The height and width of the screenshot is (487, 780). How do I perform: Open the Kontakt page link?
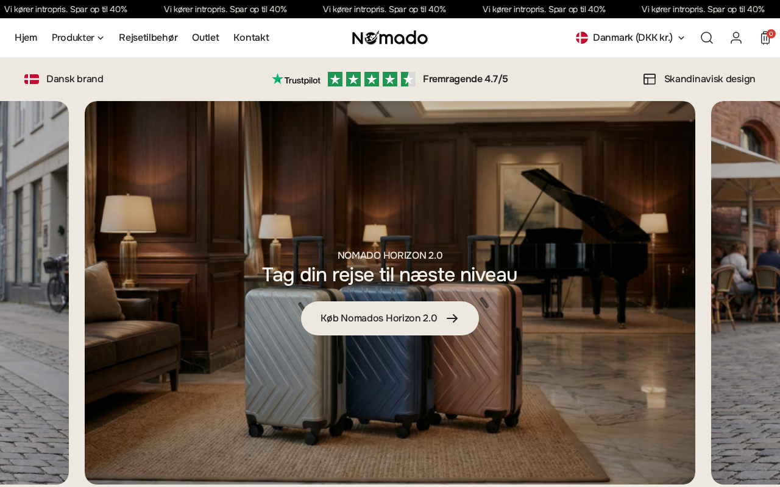coord(251,38)
